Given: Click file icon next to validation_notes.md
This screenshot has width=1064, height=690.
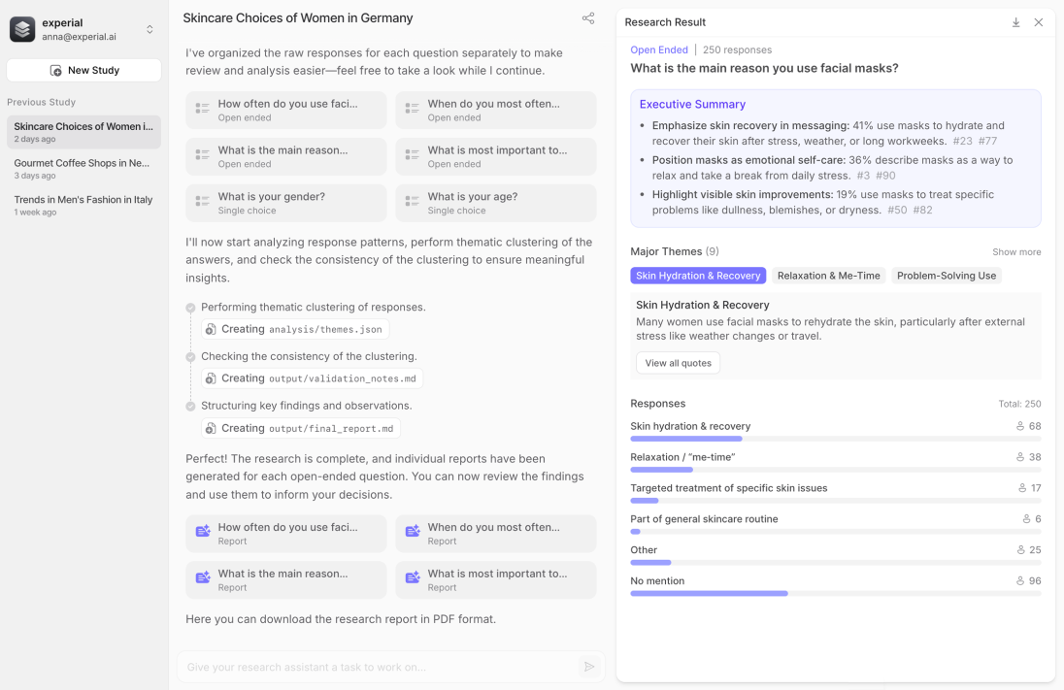Looking at the screenshot, I should (x=211, y=378).
